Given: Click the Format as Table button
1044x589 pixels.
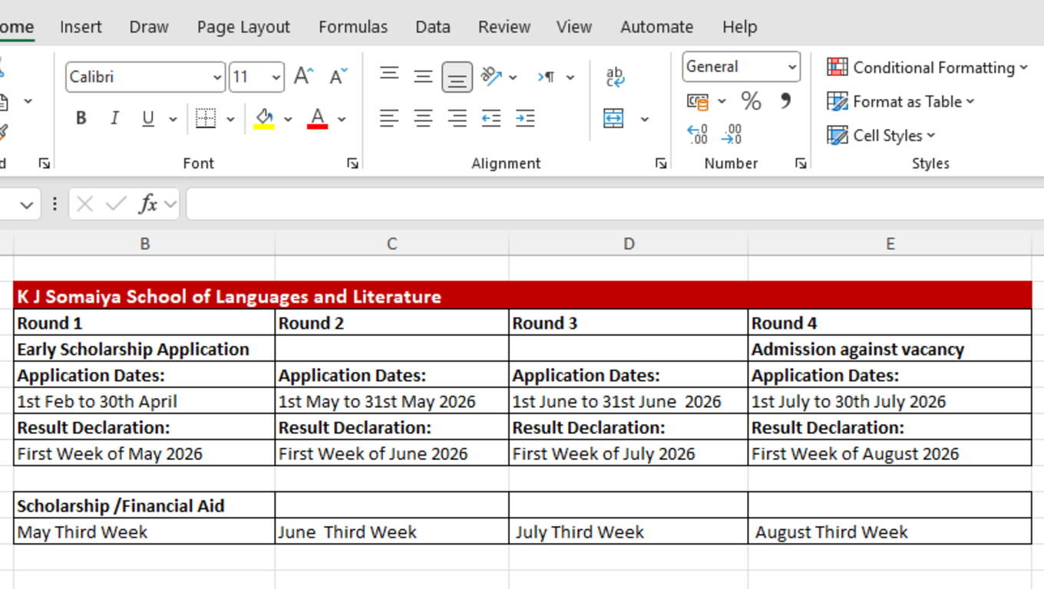Looking at the screenshot, I should [x=900, y=101].
